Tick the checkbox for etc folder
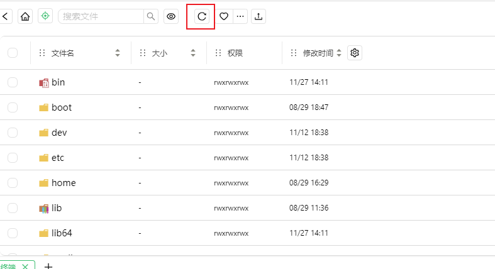 click(13, 158)
